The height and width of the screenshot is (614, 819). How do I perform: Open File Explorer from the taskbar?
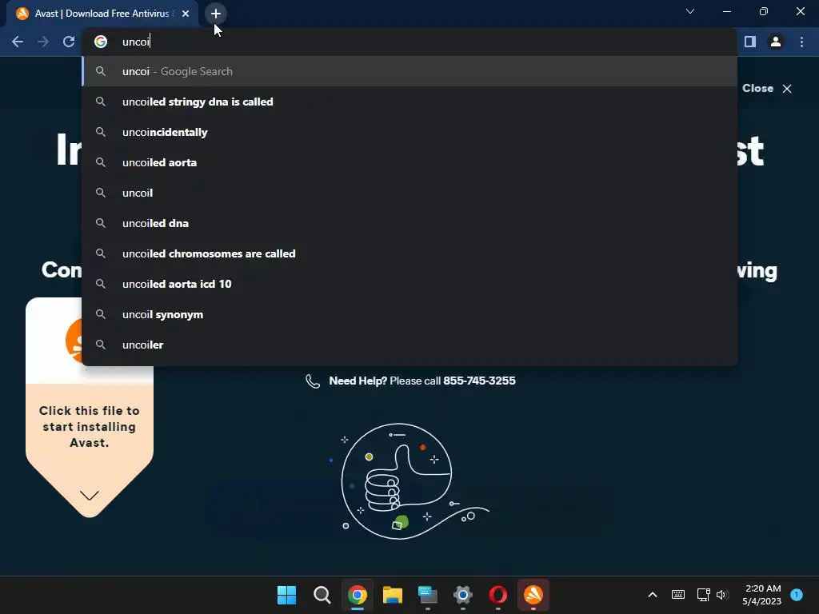(392, 595)
